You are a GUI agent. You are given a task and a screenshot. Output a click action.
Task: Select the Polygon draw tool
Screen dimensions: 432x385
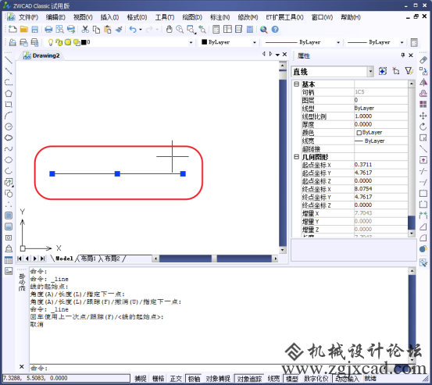click(9, 94)
